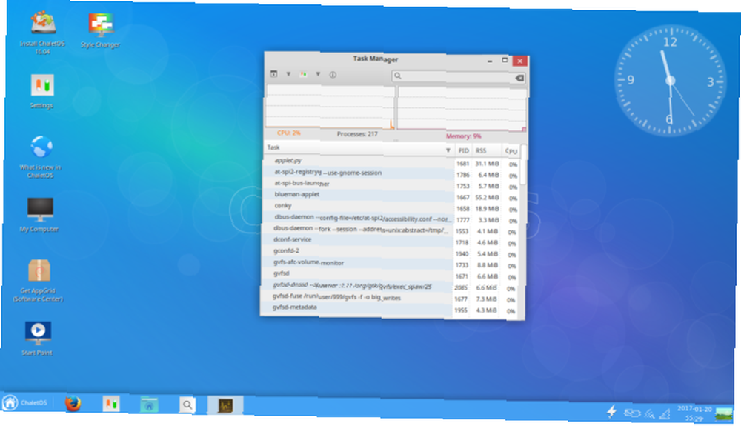Screen dimensions: 741x426
Task: Maximize the Task Manager window
Action: (x=504, y=61)
